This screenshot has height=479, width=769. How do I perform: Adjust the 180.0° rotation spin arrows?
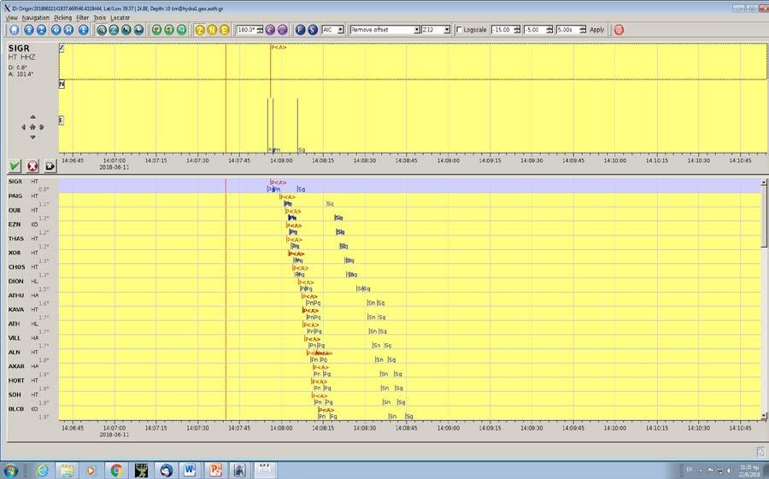(260, 30)
